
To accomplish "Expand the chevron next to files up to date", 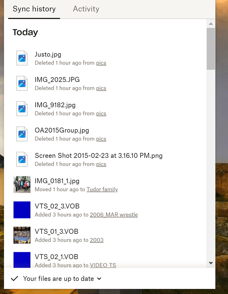I will tap(99, 279).
